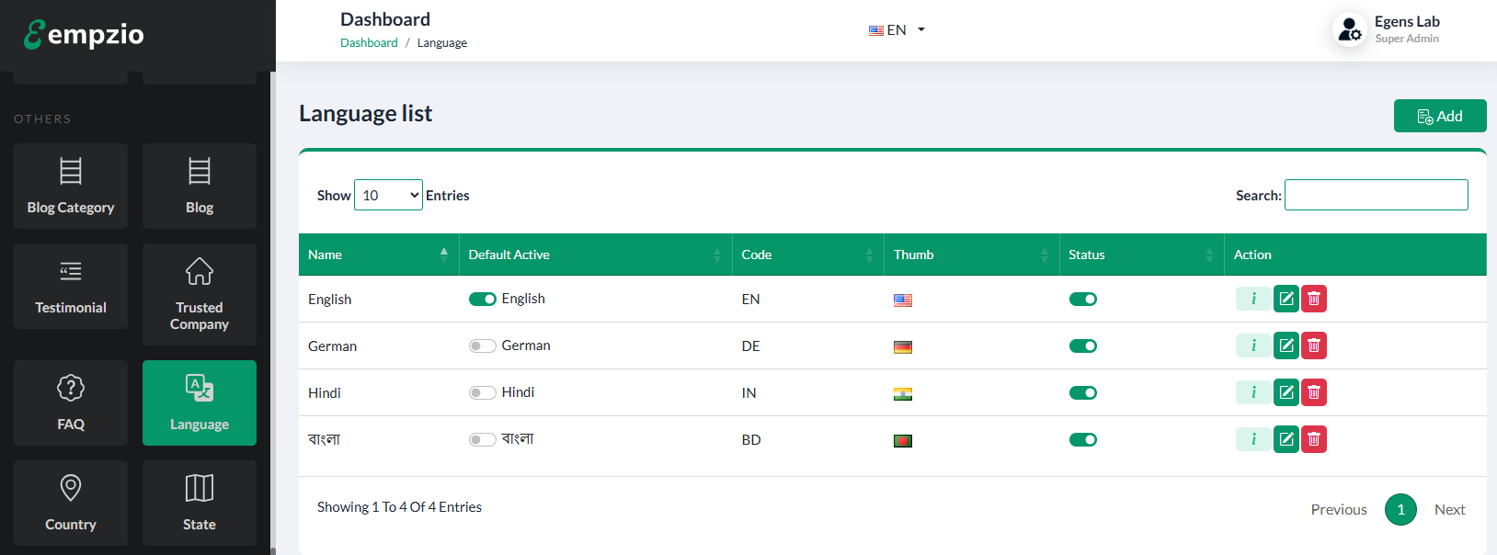Click the Dashboard breadcrumb link

369,43
